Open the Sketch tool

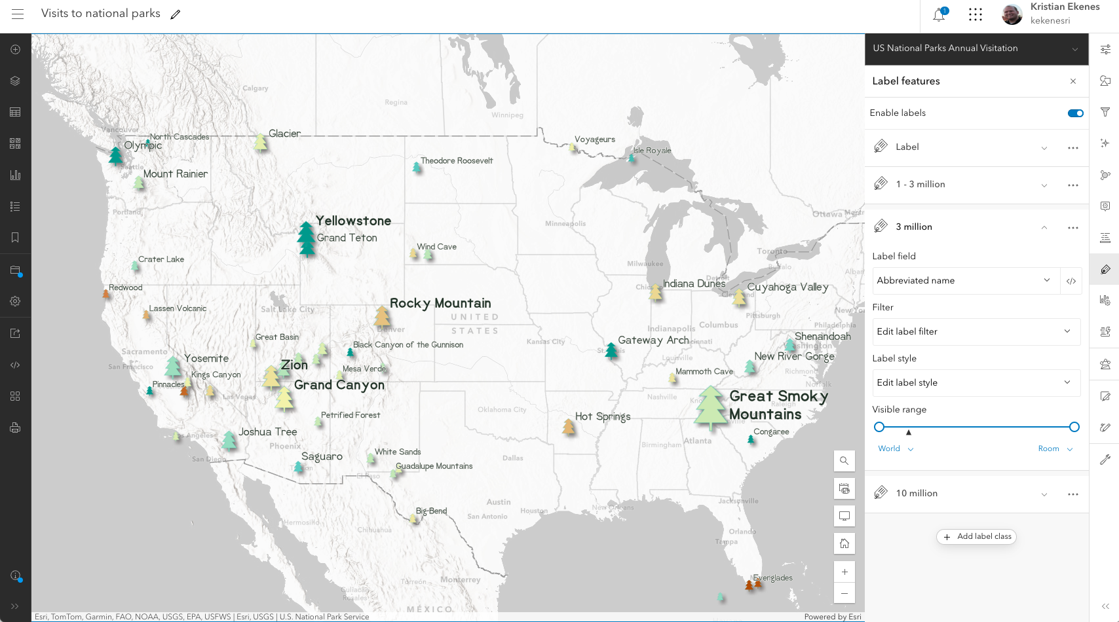[1105, 428]
